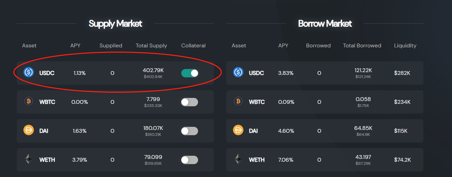Turn on the DAI collateral toggle

pos(190,131)
